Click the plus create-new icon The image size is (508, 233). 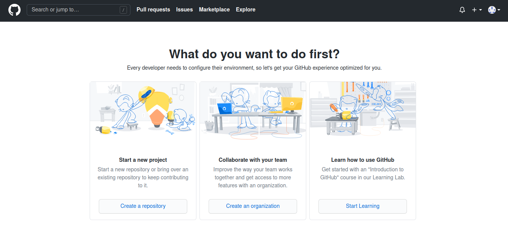pos(474,10)
